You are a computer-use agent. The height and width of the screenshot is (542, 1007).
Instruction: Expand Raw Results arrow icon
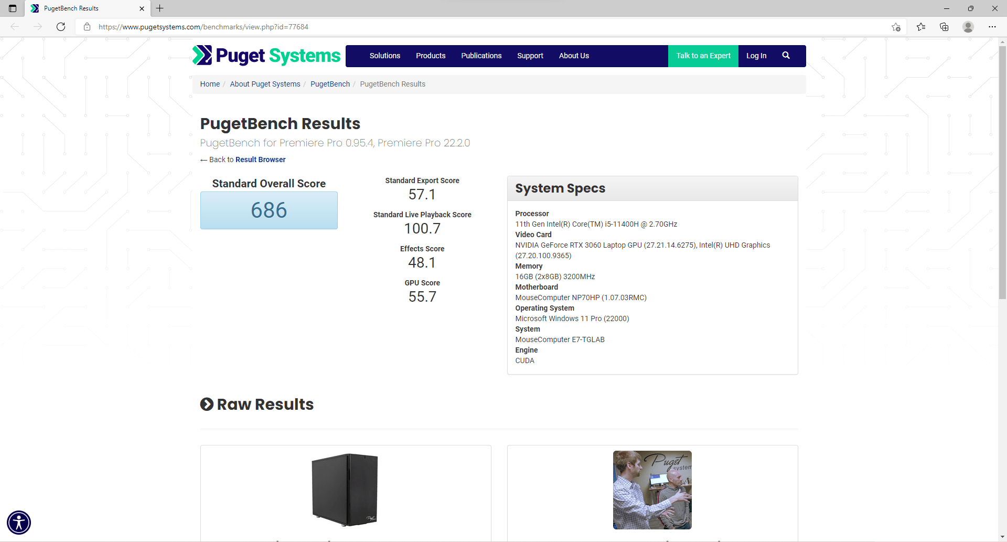pos(207,404)
